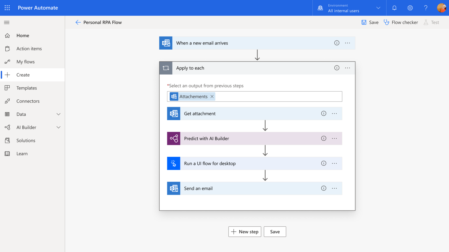
Task: Click info icon on Predict with AI Builder
Action: pos(324,139)
